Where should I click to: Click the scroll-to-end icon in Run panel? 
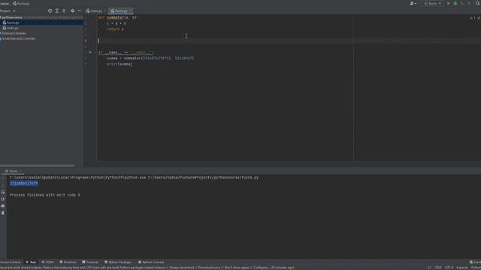3,199
